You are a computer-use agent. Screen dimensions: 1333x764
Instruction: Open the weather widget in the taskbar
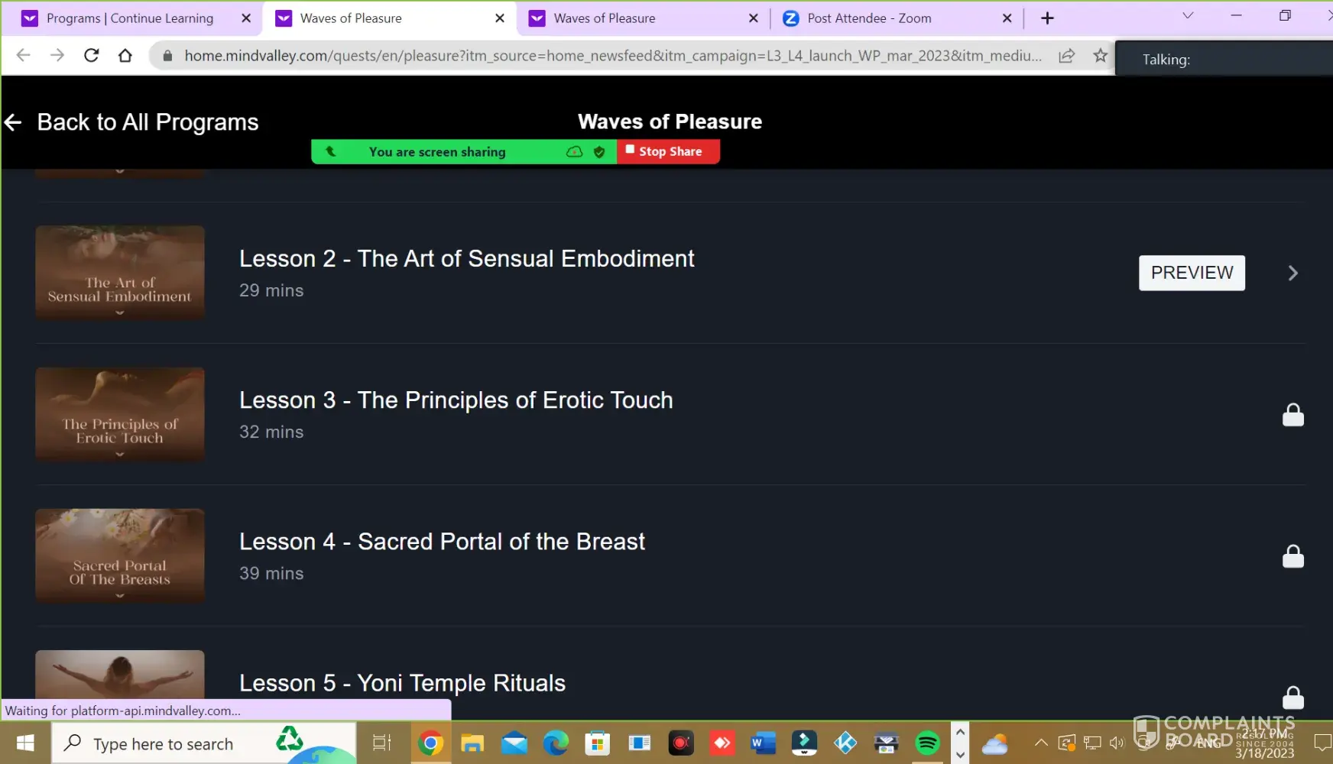tap(994, 743)
